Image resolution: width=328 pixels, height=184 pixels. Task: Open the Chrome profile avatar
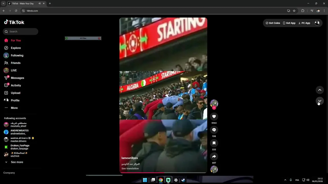click(x=318, y=11)
